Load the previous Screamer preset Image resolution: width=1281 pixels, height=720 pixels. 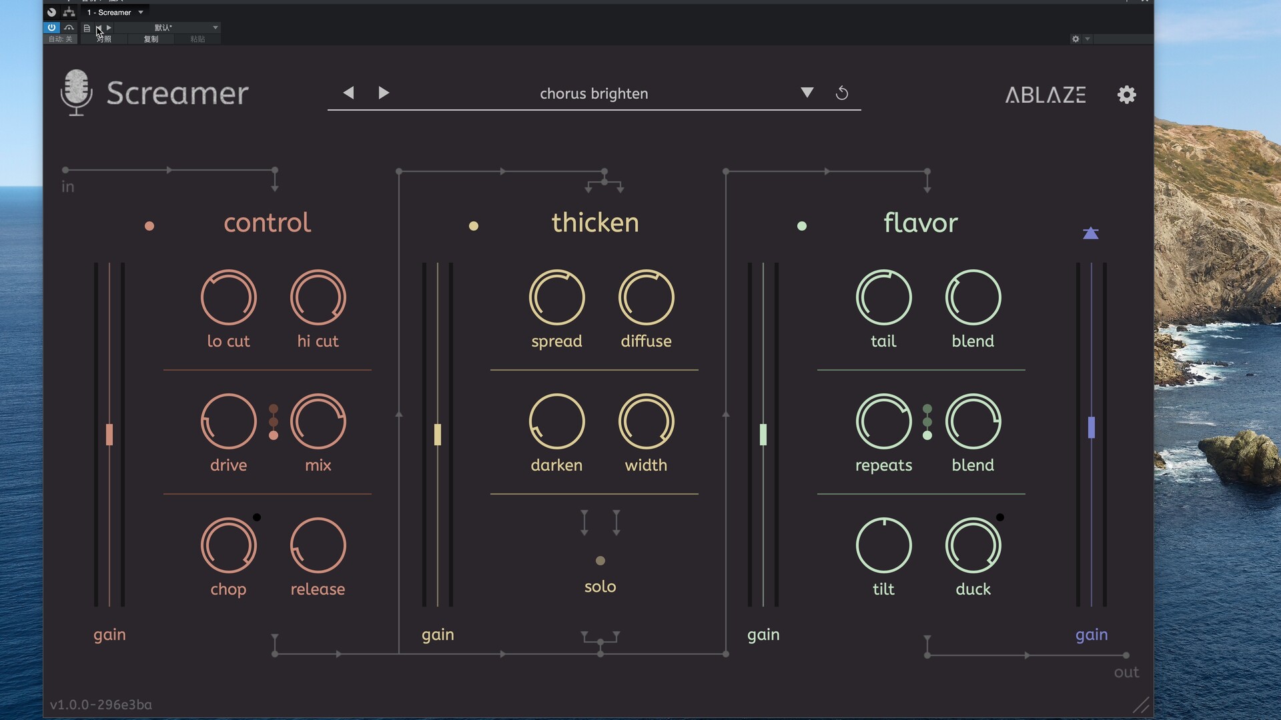[348, 93]
